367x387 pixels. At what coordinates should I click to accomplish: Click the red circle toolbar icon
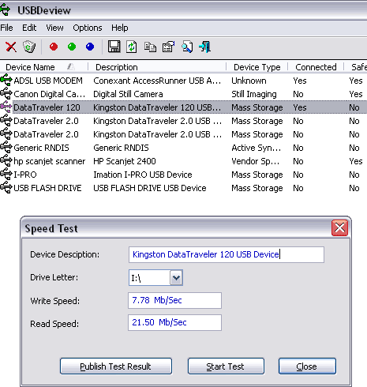54,47
